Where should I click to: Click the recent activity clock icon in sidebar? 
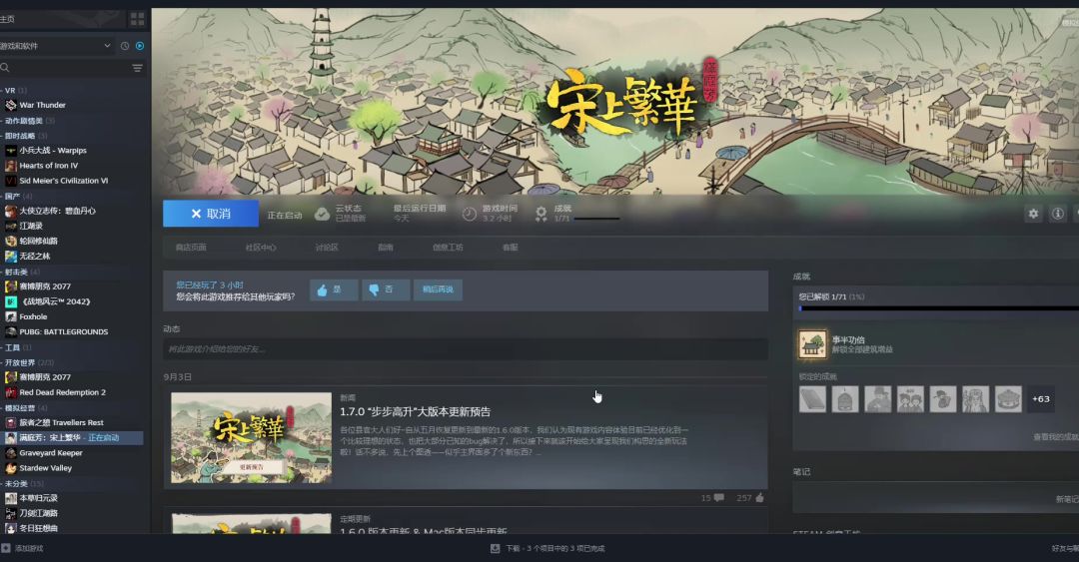[x=125, y=46]
